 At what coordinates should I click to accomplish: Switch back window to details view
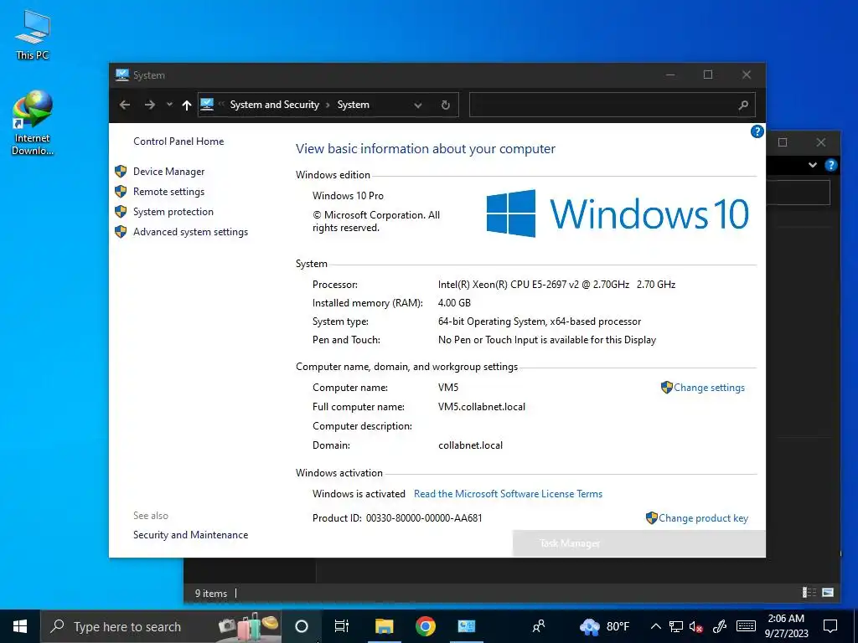(809, 593)
